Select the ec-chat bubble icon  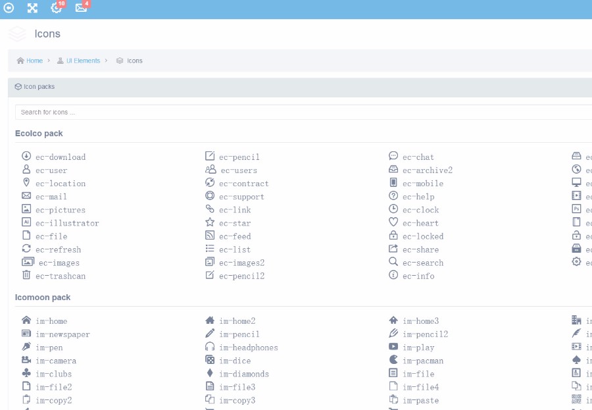click(x=393, y=156)
